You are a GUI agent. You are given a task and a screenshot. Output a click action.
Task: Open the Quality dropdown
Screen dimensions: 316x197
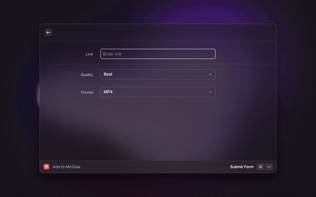[x=158, y=74]
